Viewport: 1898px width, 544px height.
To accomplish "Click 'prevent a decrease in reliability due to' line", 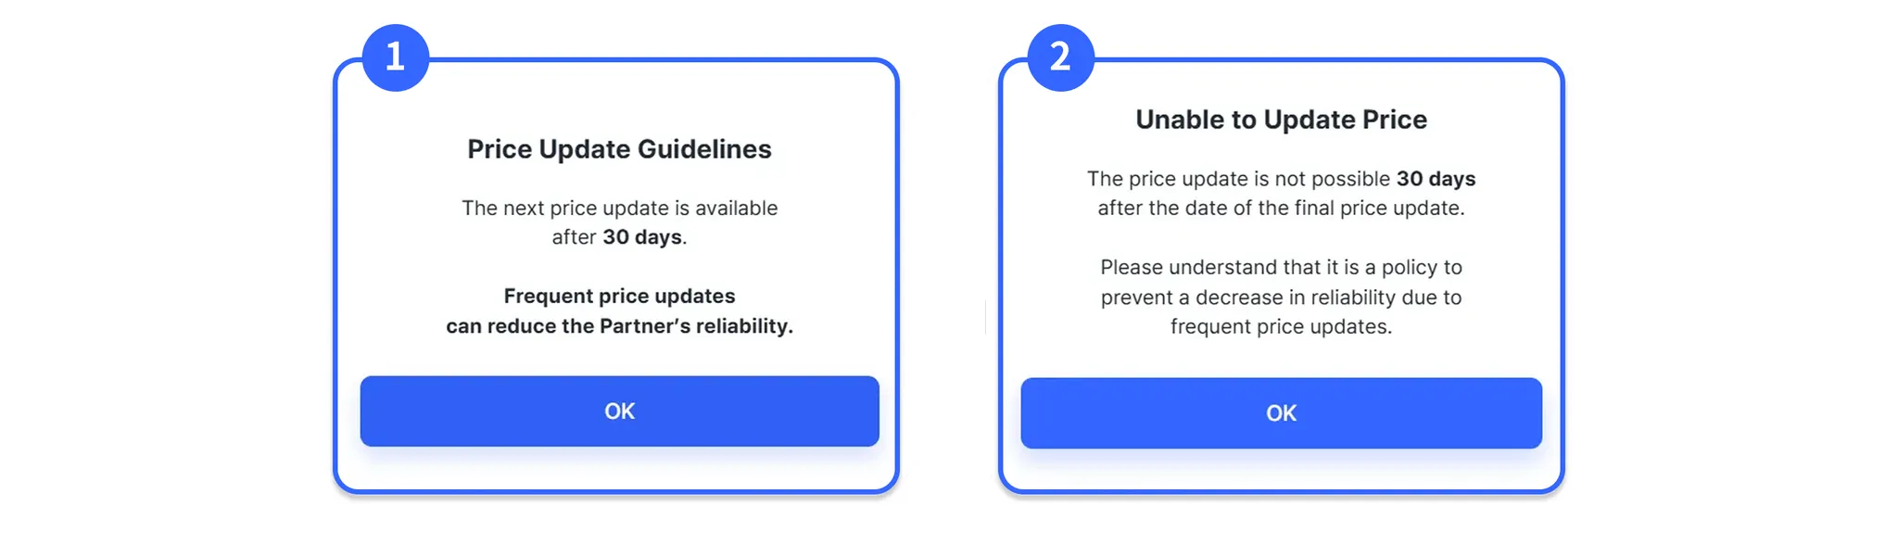I will point(1281,297).
